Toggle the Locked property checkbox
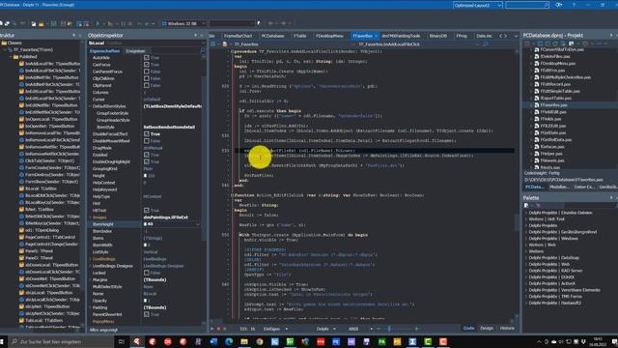 click(146, 273)
